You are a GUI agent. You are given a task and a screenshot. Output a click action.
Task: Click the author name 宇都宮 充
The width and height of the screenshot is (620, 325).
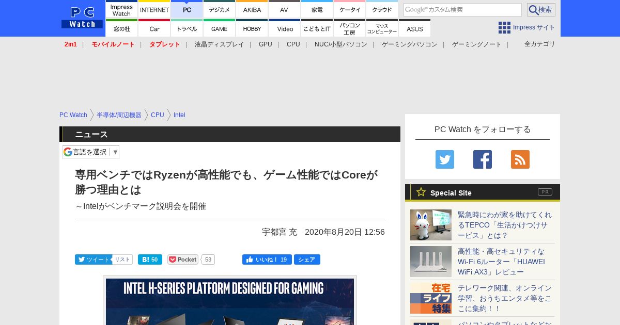point(280,232)
